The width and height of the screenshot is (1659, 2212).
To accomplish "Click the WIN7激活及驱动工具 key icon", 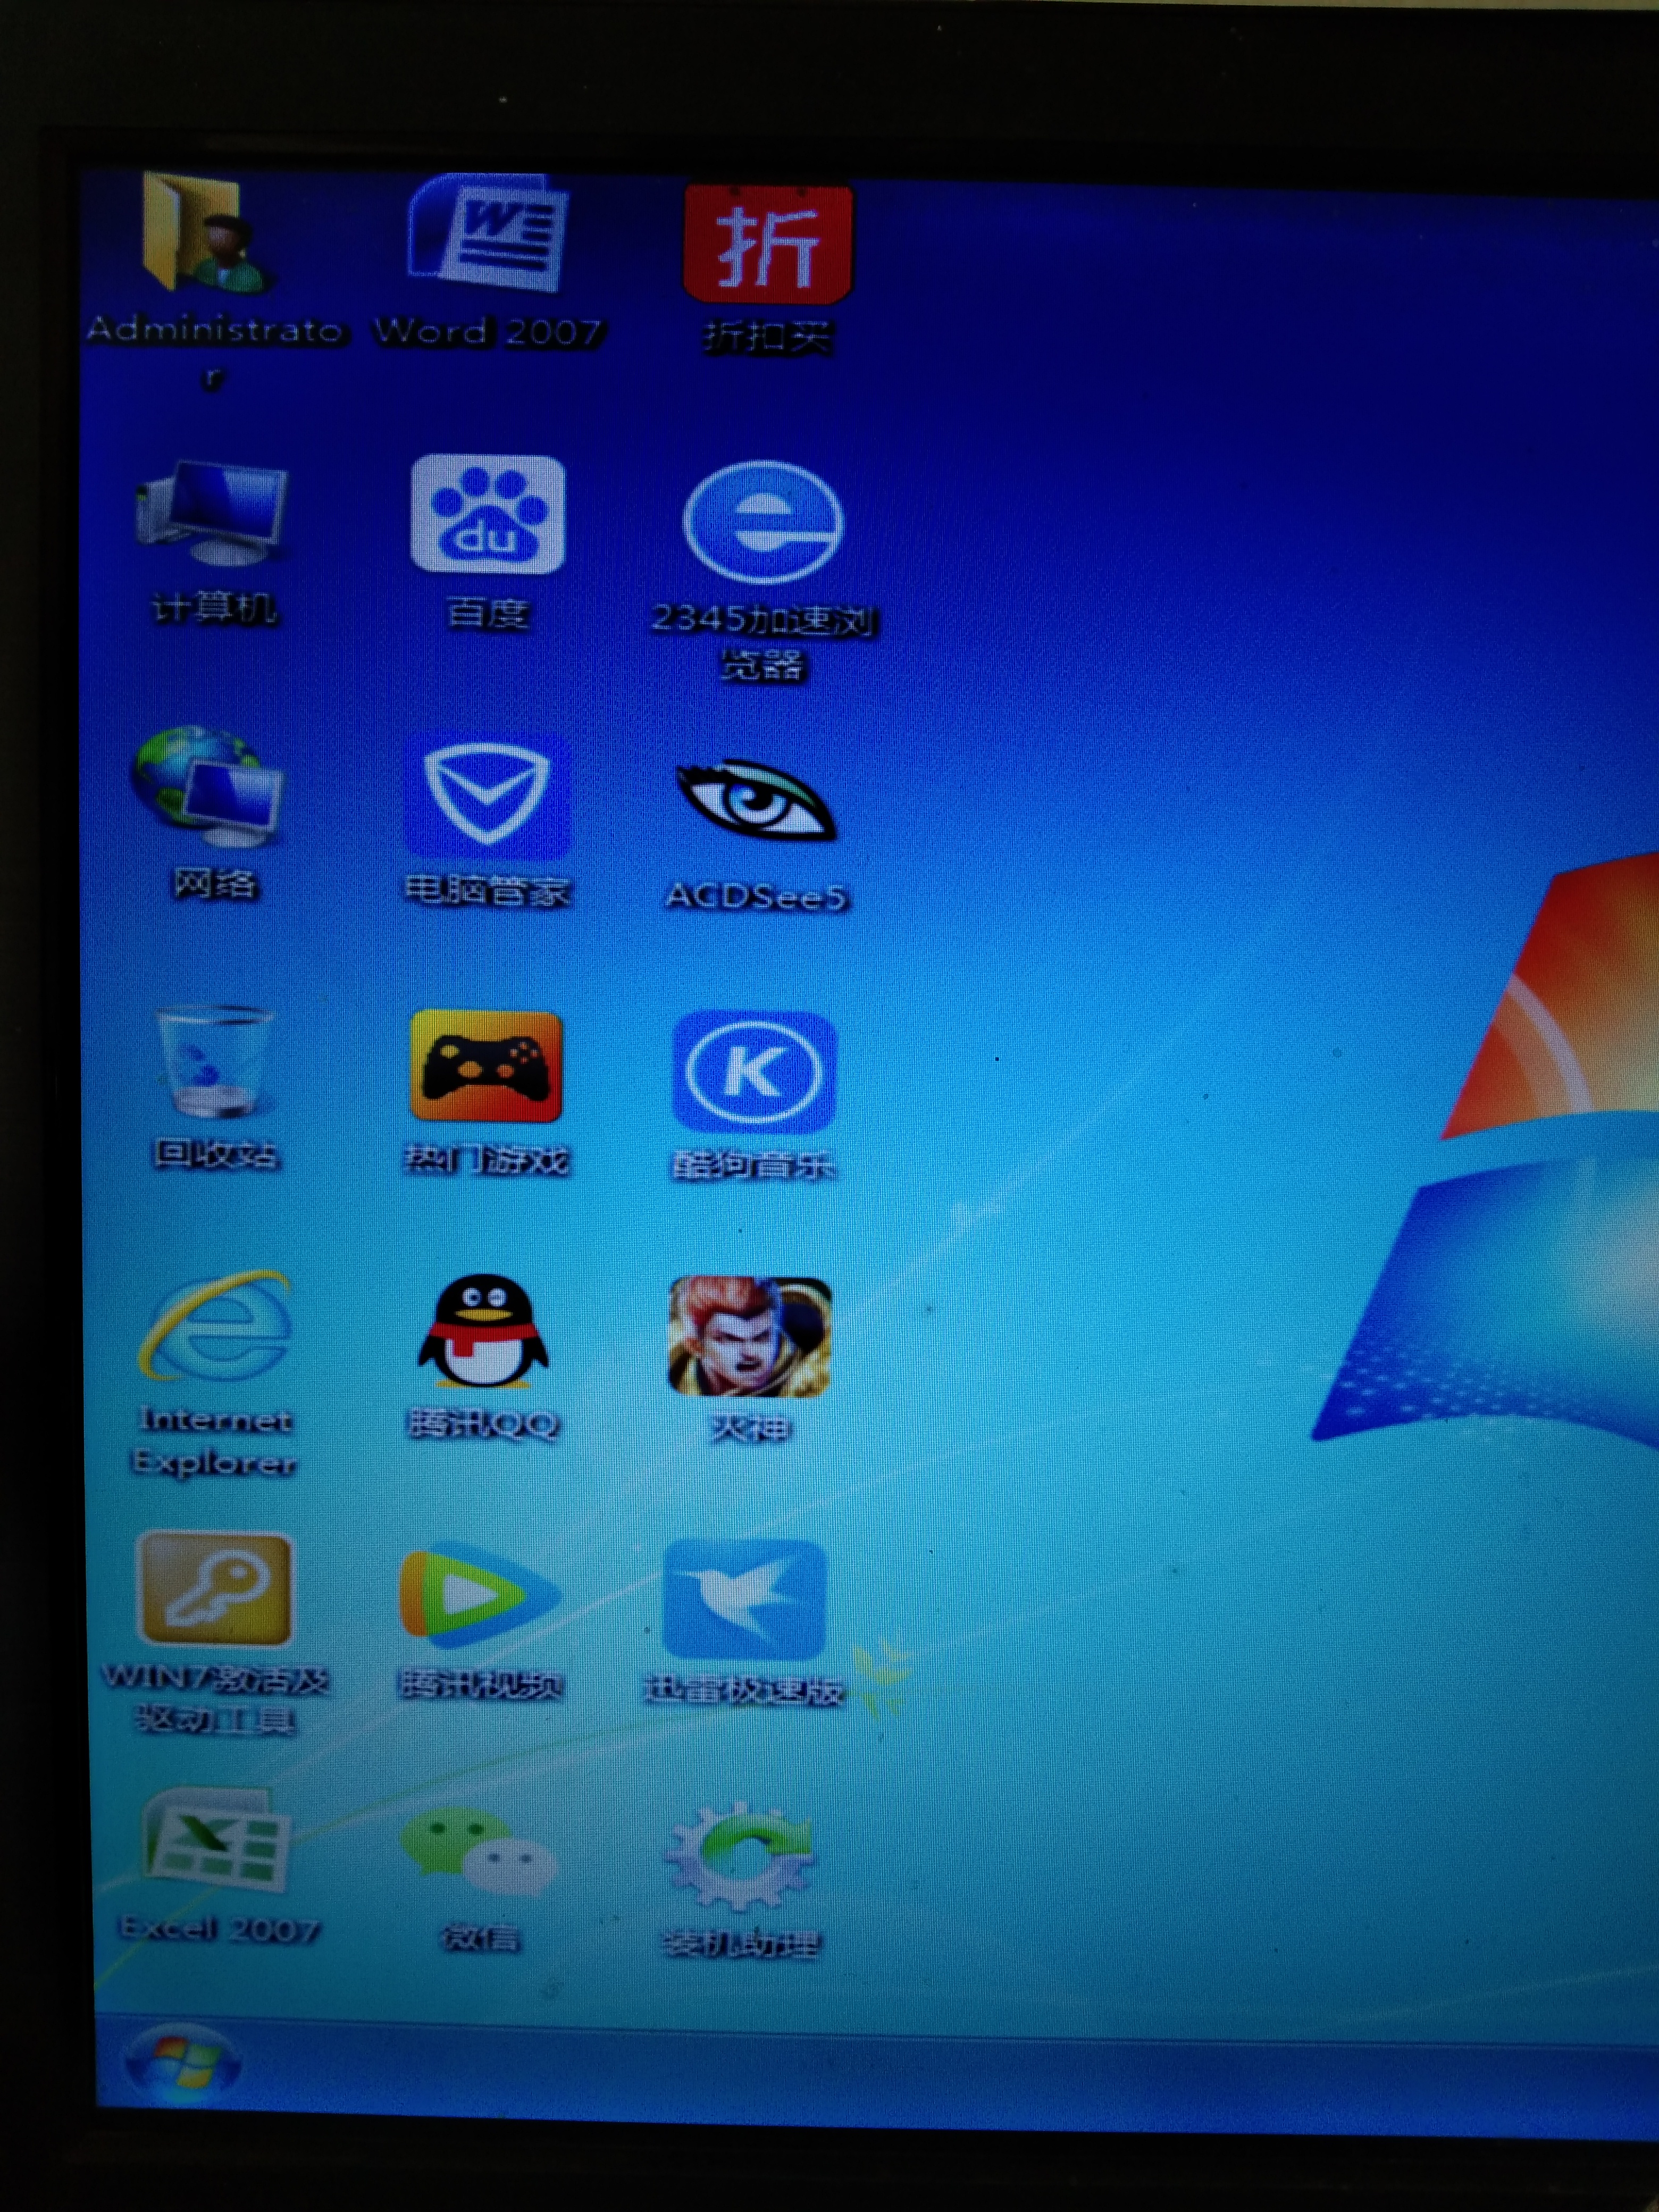I will click(215, 1592).
